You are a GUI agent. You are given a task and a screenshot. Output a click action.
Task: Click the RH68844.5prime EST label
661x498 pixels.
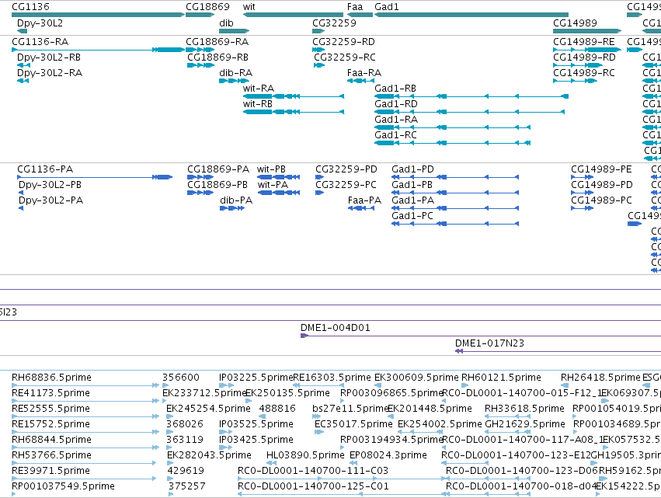click(x=51, y=441)
